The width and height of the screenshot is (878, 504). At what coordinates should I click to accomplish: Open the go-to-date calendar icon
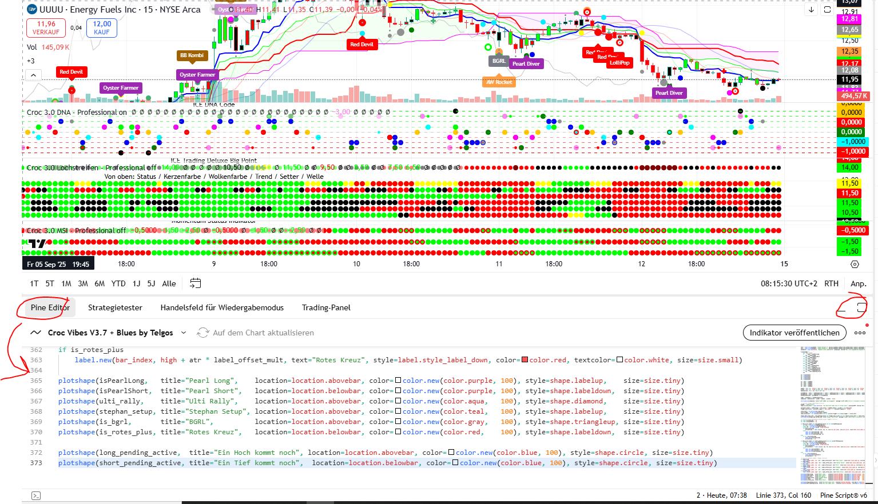[195, 283]
